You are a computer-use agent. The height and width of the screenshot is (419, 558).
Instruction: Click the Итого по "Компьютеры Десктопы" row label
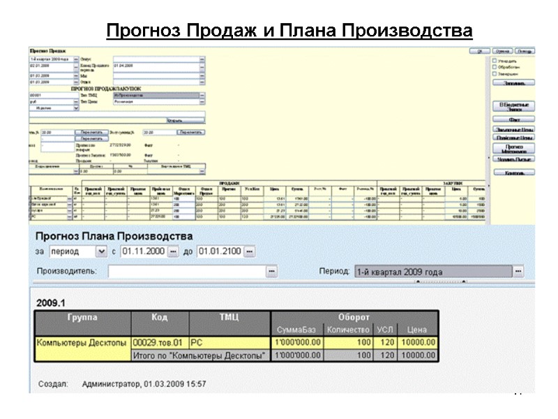[201, 355]
